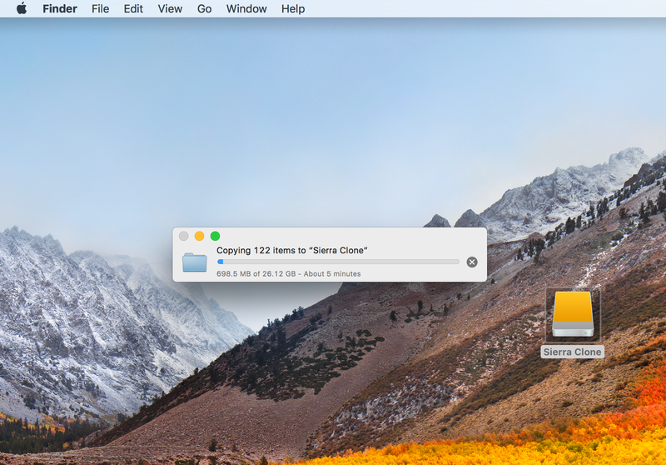Open the Help menu
The height and width of the screenshot is (465, 666).
click(x=293, y=9)
